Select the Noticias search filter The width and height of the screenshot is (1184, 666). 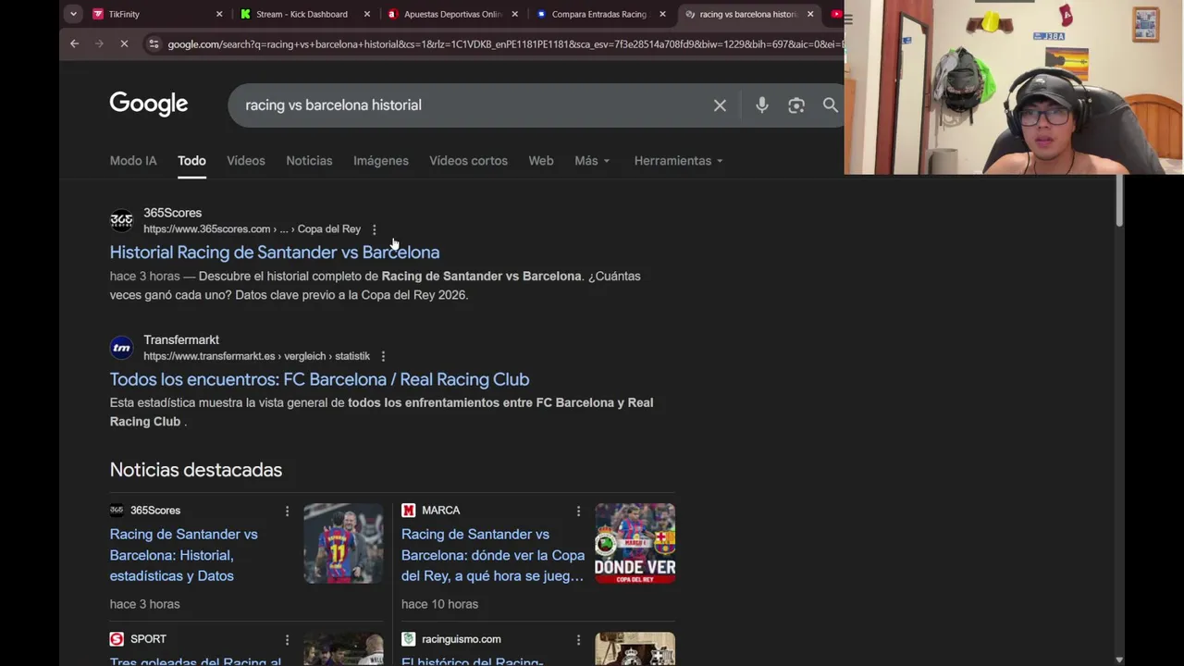(309, 161)
